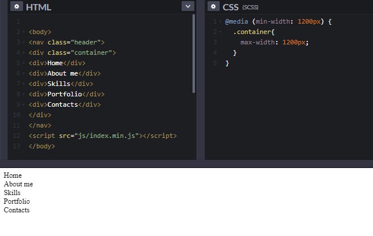Click the Home div code line
373x236 pixels.
[x=57, y=63]
